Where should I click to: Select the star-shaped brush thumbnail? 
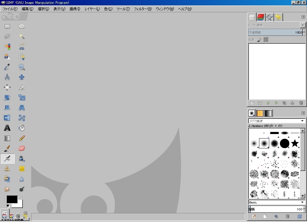coord(295,143)
